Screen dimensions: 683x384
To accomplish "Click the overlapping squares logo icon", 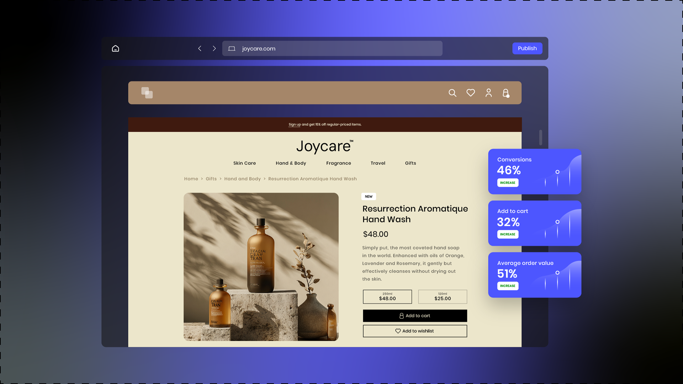I will [x=147, y=93].
